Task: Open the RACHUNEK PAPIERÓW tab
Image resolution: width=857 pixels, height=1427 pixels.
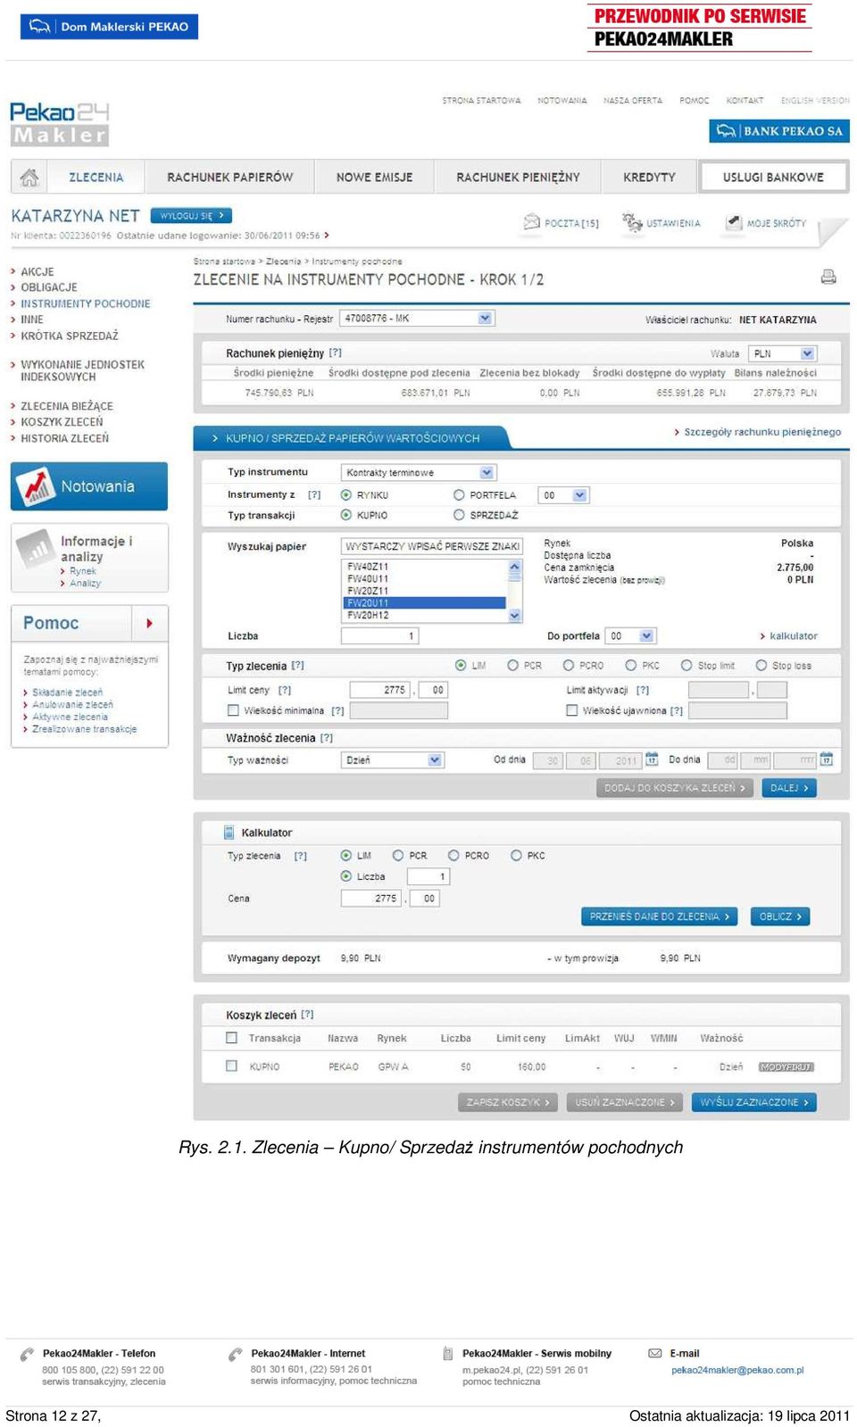Action: point(230,177)
